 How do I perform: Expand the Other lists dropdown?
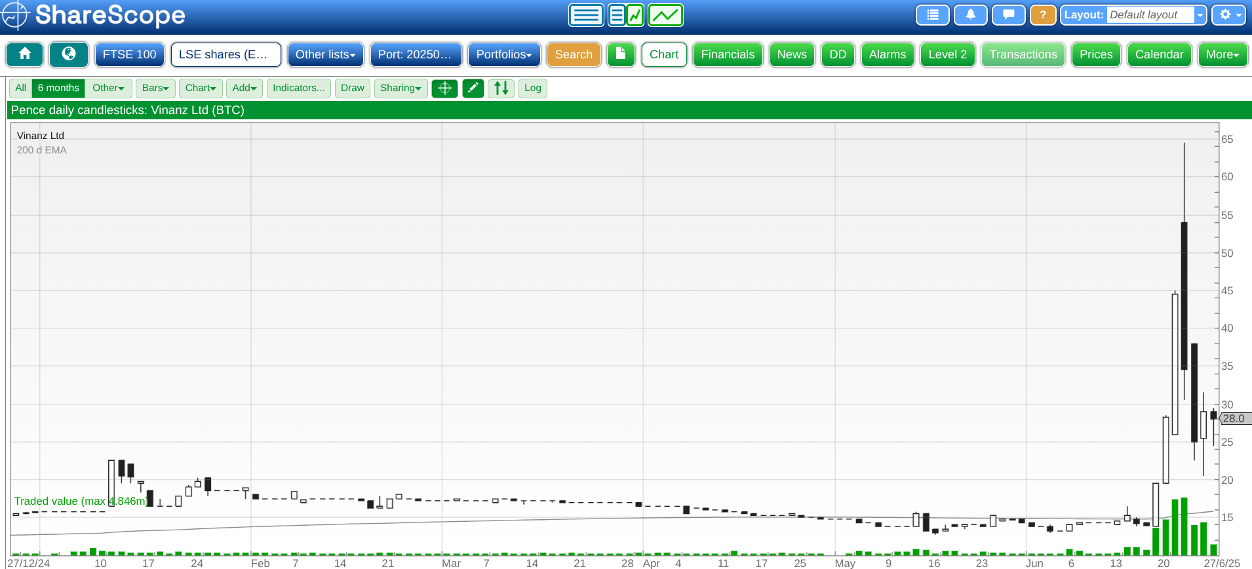click(325, 54)
